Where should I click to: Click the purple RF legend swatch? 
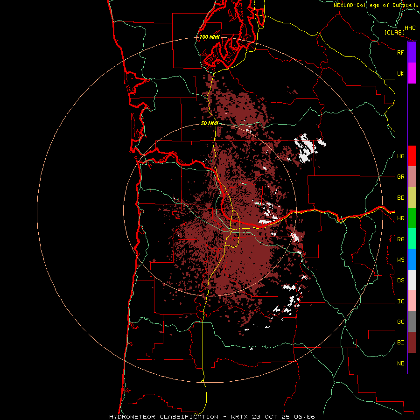pos(412,52)
